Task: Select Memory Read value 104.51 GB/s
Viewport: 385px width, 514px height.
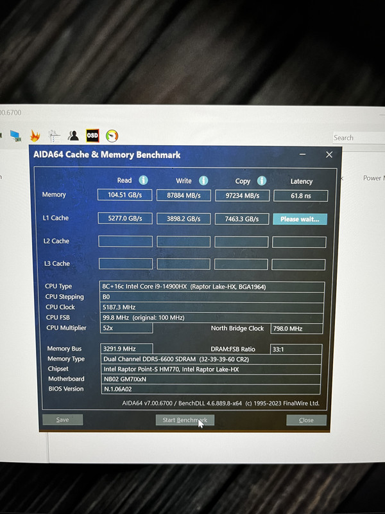Action: pyautogui.click(x=124, y=195)
